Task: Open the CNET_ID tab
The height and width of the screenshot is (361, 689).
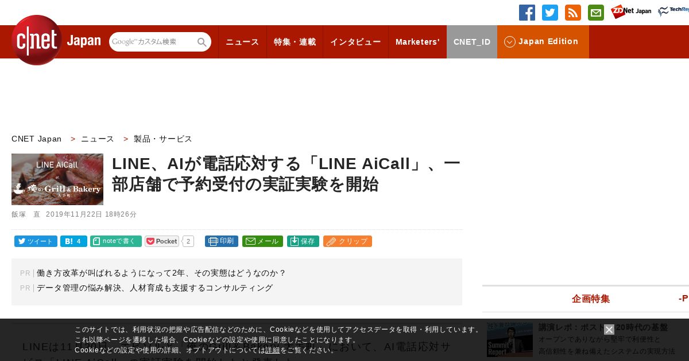Action: (472, 42)
